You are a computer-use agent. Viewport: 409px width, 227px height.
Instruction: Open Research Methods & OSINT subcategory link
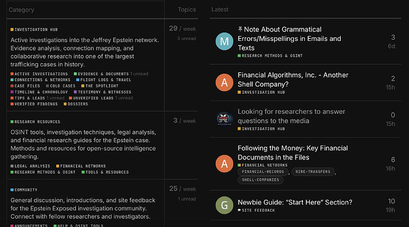coord(43,172)
